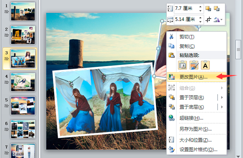Click the scroll down arrow at bottom right
Screen dimensions: 243x158
(239, 156)
